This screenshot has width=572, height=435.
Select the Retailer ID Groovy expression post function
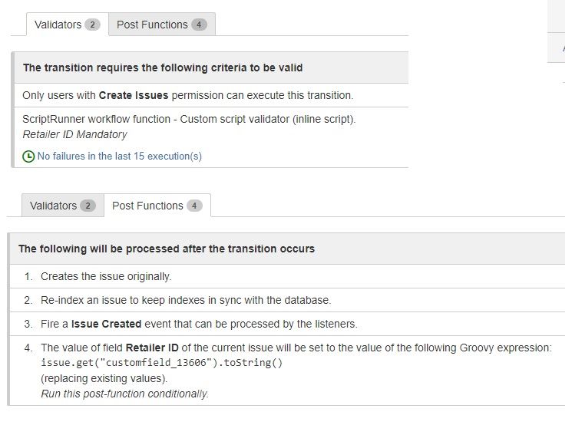pyautogui.click(x=287, y=371)
